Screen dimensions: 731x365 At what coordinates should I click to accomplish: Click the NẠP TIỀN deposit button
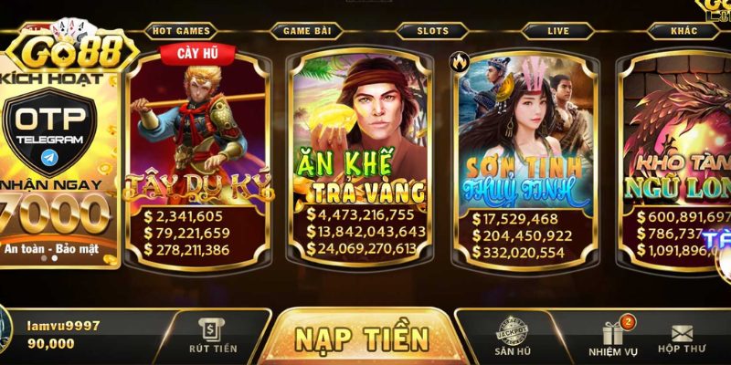(361, 337)
